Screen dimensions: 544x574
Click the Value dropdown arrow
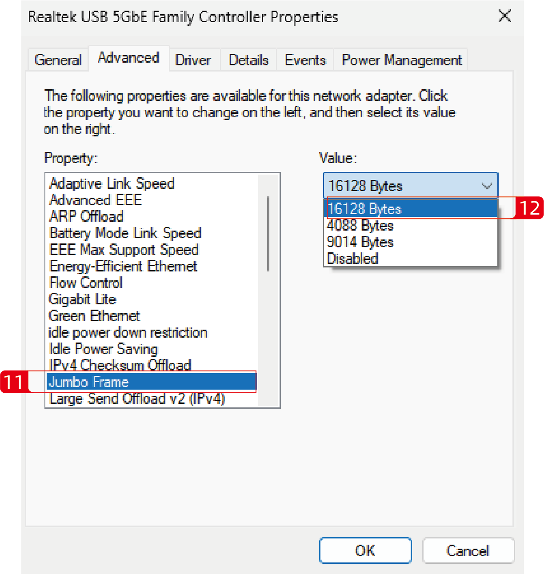487,186
